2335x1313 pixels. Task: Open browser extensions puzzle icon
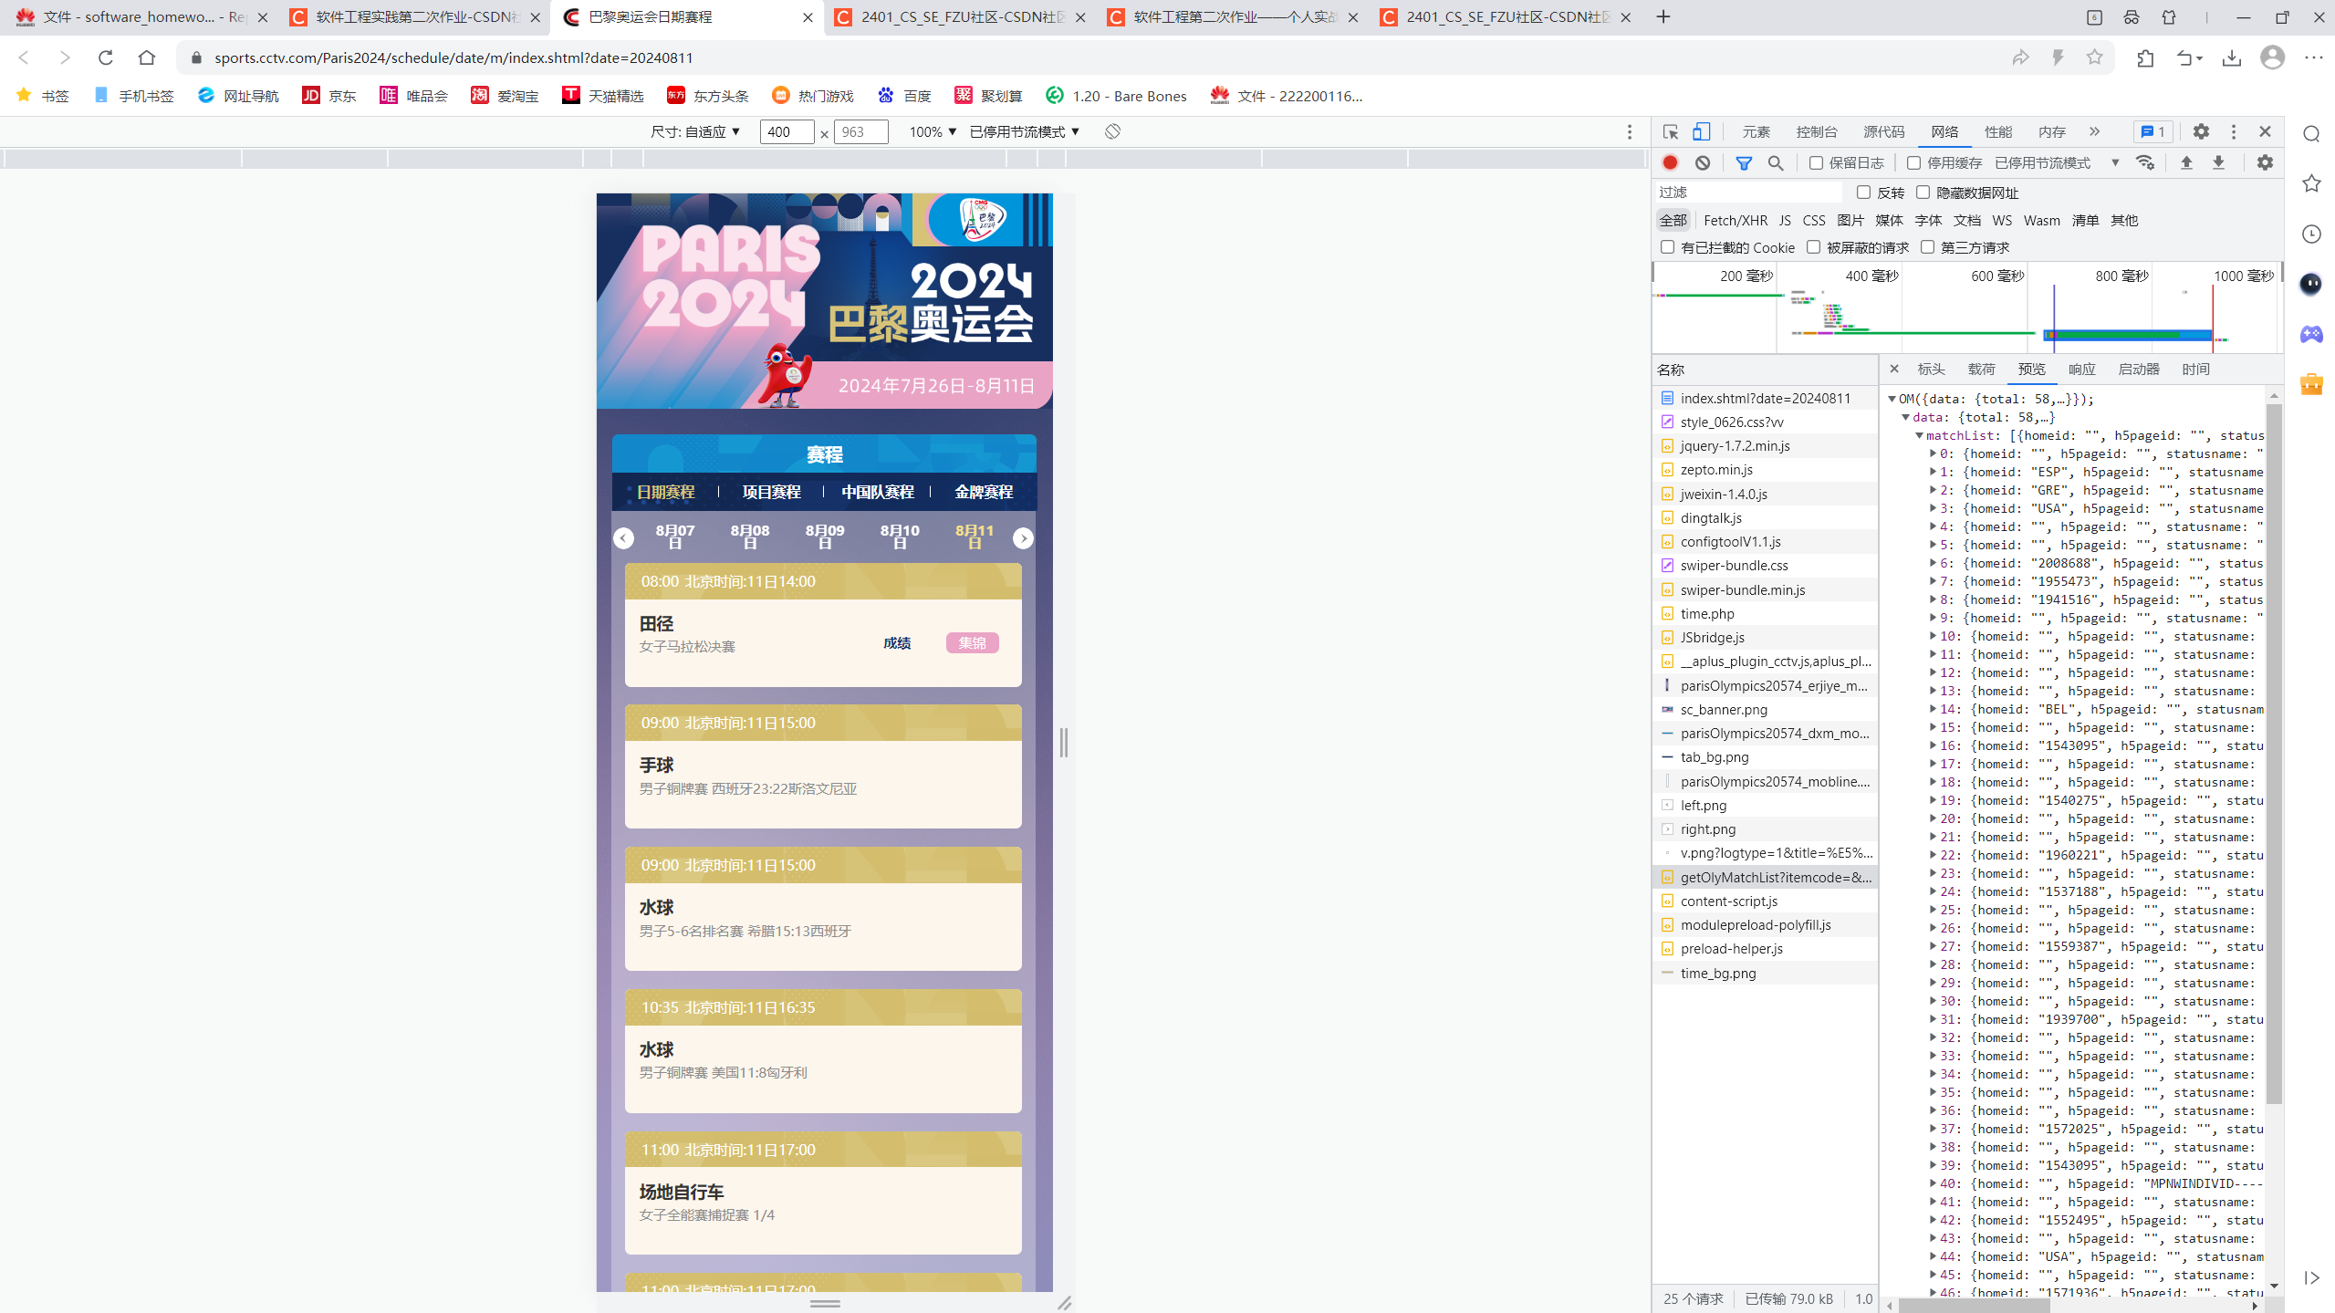[x=2145, y=57]
